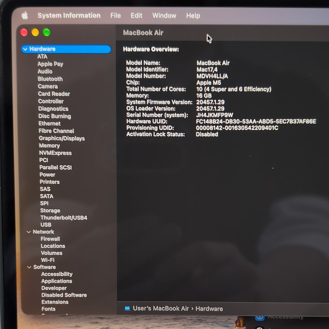Screen dimensions: 329x329
Task: Select the NVMExpress item
Action: 55,153
